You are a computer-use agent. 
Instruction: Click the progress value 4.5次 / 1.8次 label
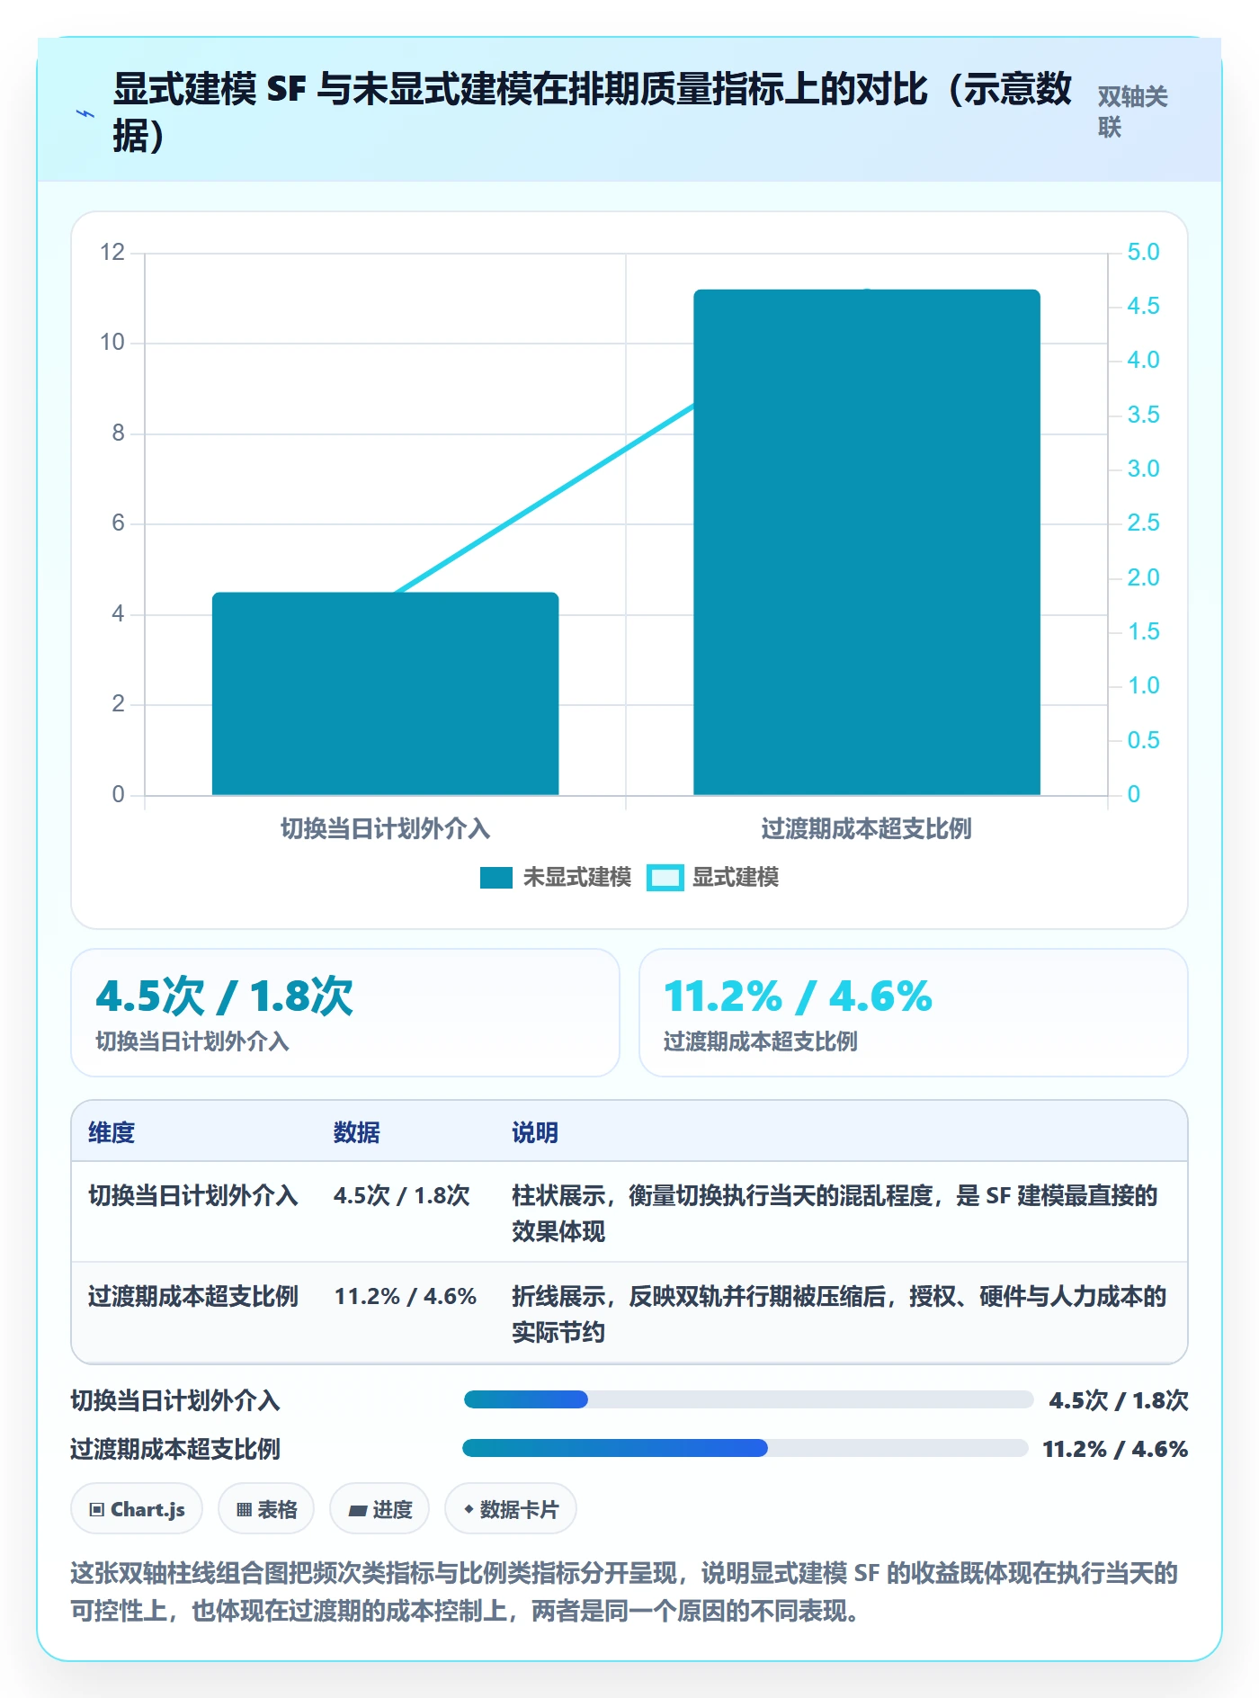[1119, 1400]
